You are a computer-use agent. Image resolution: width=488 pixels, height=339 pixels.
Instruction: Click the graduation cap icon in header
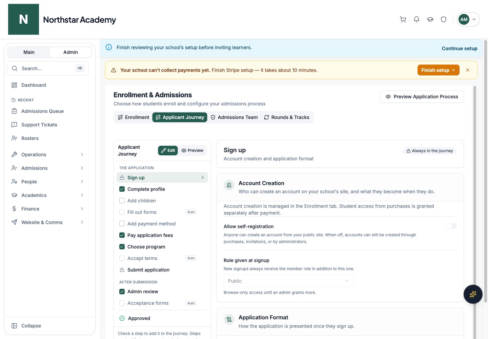pos(430,19)
